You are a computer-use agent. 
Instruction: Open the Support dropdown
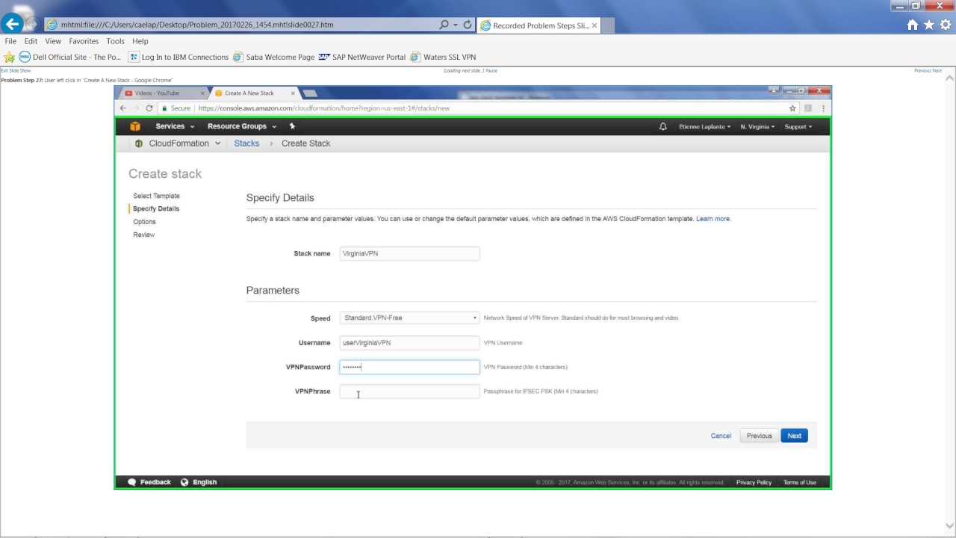click(798, 127)
